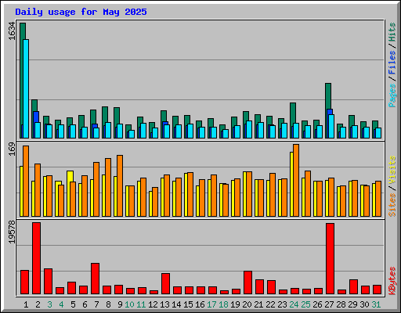The image size is (401, 313).
Task: Select the cyan Pages bar for day 1
Action: pos(26,88)
